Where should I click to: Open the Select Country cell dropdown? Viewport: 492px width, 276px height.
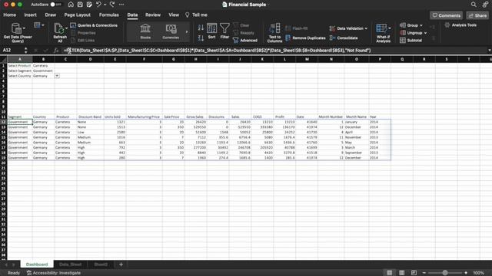(x=57, y=76)
